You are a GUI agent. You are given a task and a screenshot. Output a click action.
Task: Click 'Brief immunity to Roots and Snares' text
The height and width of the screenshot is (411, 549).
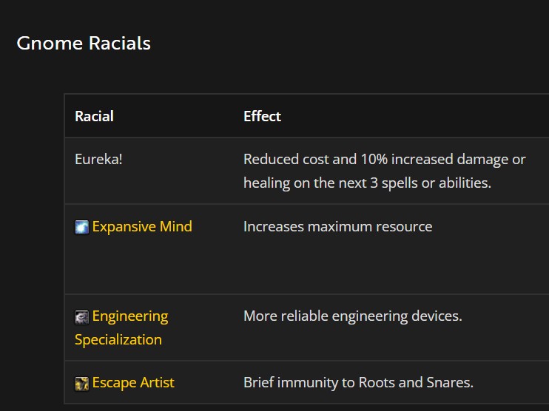pos(359,383)
